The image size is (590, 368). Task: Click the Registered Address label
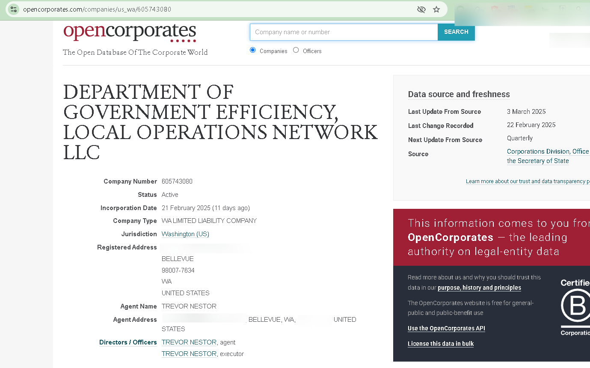(127, 247)
